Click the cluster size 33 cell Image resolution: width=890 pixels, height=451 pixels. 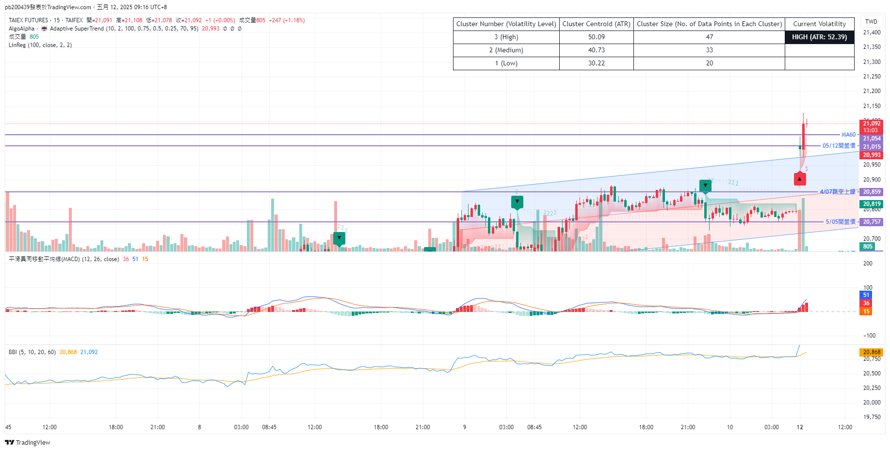709,50
